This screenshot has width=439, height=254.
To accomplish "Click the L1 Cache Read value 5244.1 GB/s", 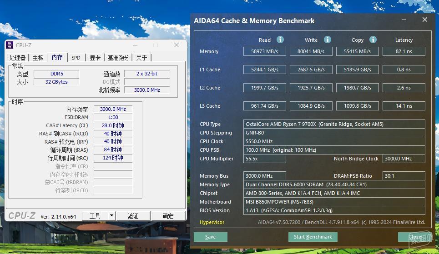I will (265, 70).
